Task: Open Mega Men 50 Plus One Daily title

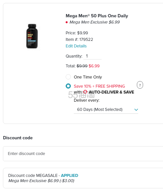Action: [97, 16]
